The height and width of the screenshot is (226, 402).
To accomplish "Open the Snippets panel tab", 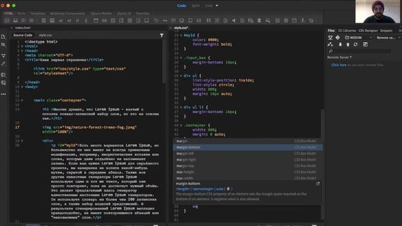I will click(386, 31).
